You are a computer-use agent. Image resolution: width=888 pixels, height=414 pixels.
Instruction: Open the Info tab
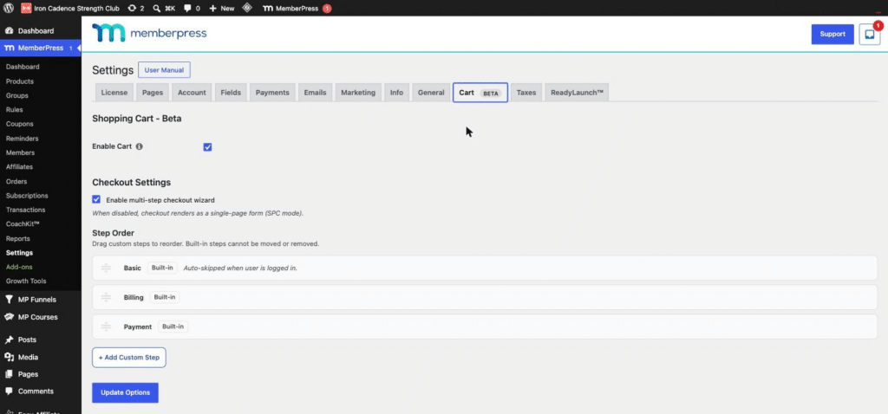[396, 93]
